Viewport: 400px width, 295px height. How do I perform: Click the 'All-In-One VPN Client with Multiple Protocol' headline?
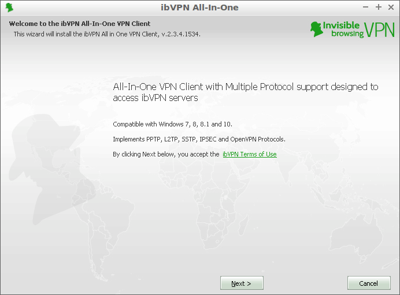point(246,92)
